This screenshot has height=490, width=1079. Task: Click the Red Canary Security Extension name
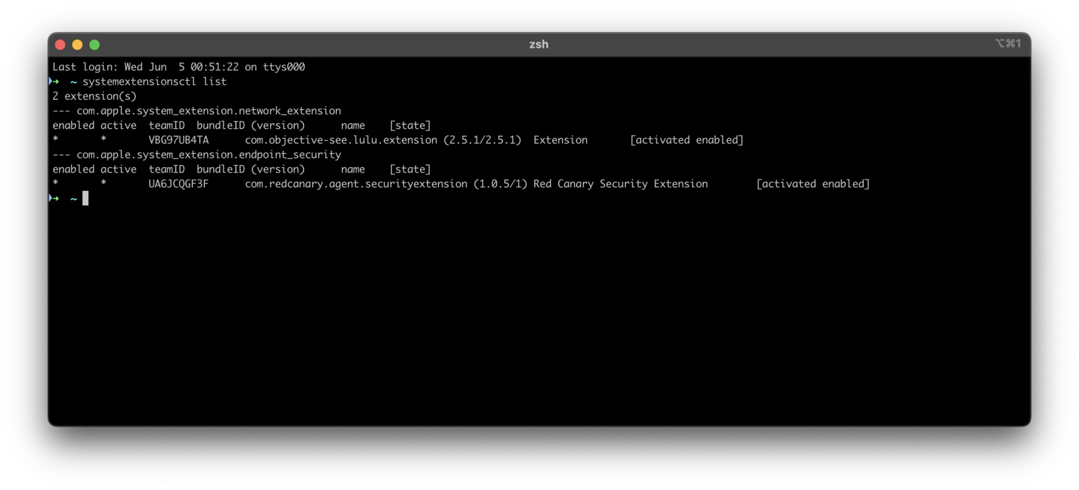(x=620, y=184)
